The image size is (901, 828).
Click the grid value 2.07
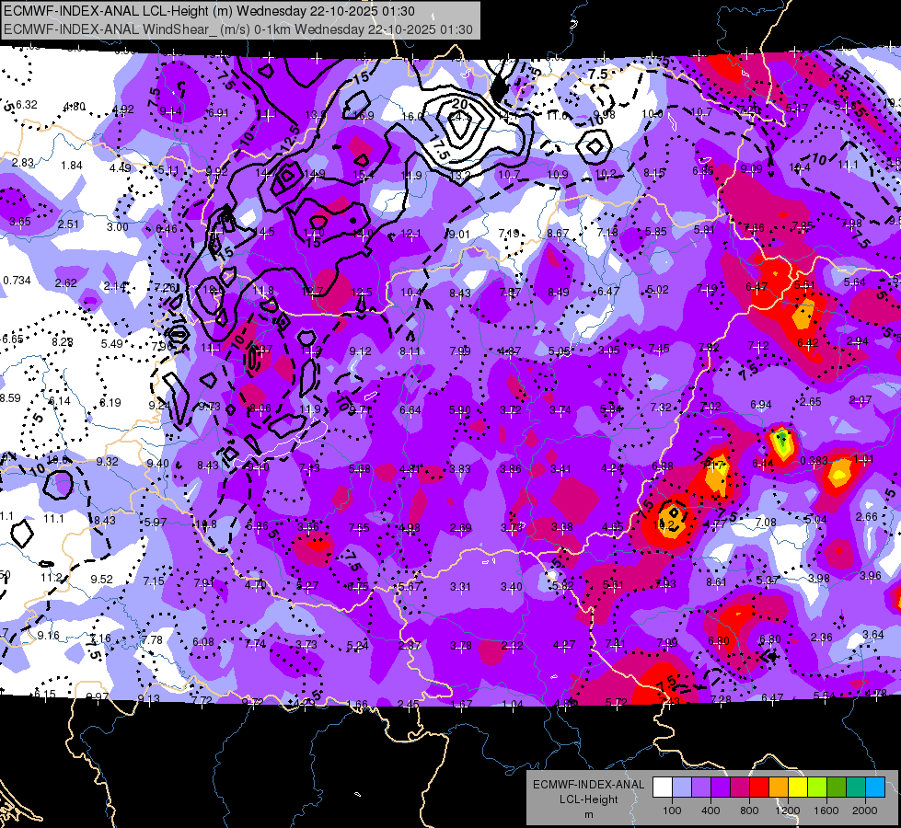(x=861, y=400)
